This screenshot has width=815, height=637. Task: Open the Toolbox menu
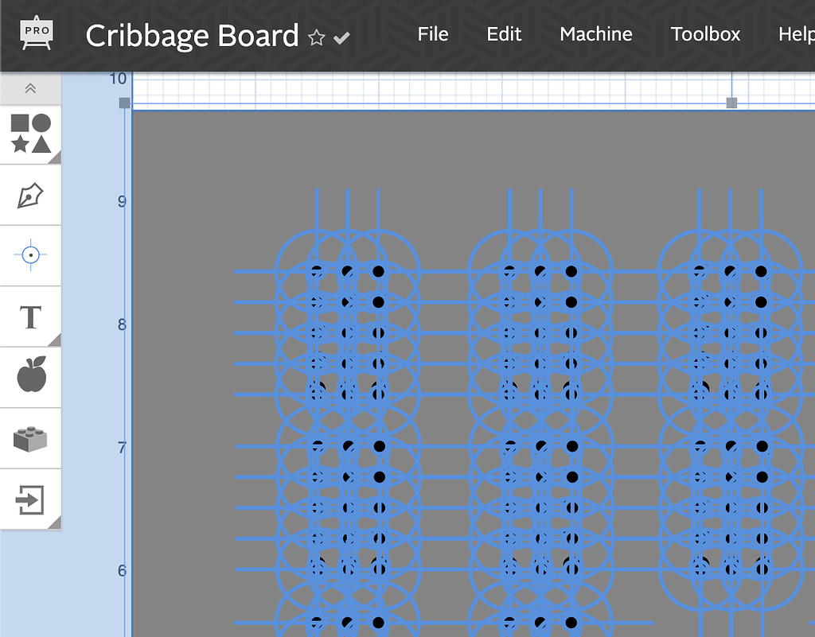pos(705,34)
